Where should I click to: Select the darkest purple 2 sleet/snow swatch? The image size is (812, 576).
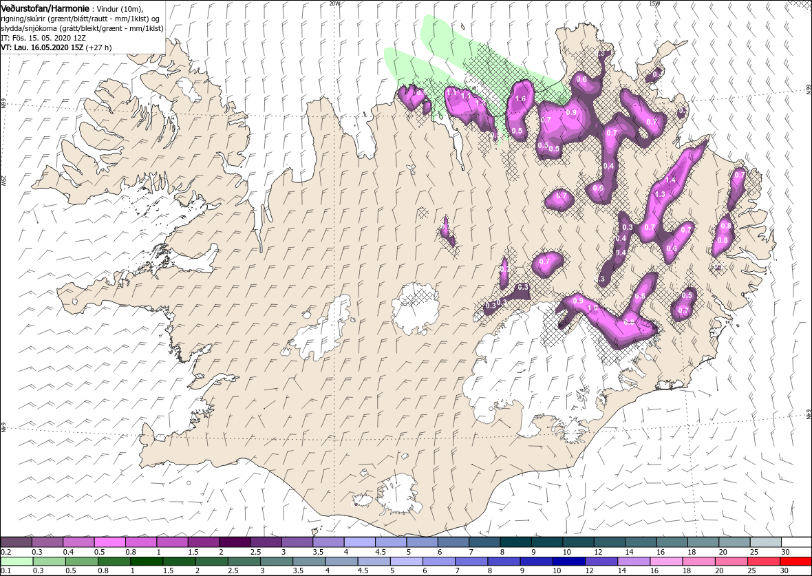(x=235, y=542)
